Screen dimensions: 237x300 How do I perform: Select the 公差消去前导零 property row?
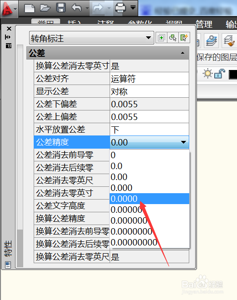pyautogui.click(x=72, y=155)
